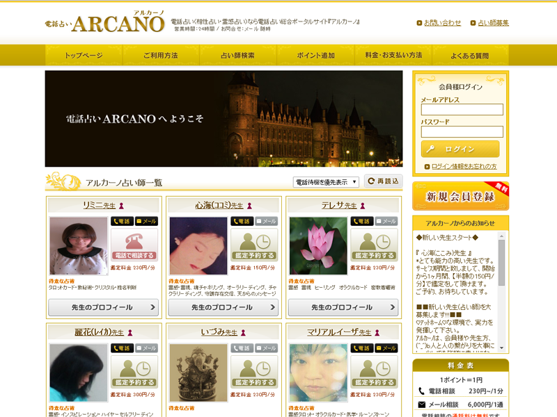Click テレサ先生 メール status icon
This screenshot has width=557, height=417.
pyautogui.click(x=386, y=221)
